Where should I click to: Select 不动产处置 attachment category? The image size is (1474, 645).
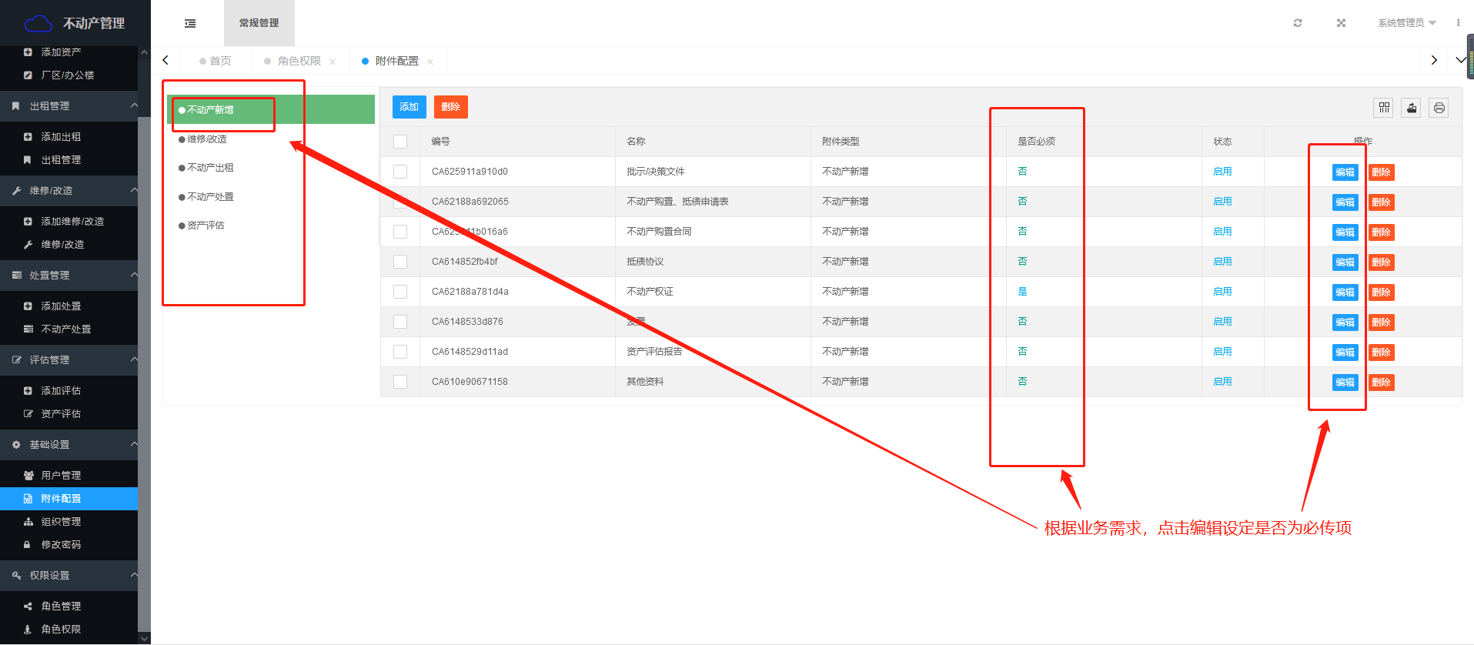point(210,197)
